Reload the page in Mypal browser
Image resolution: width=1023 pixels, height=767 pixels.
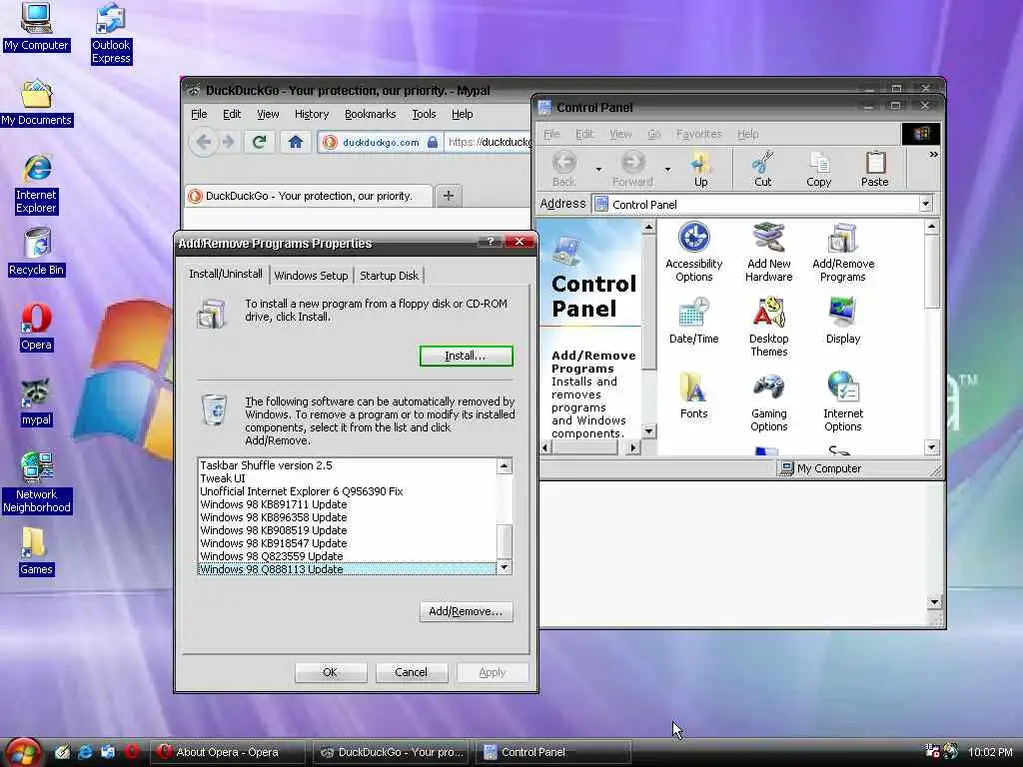pyautogui.click(x=259, y=142)
